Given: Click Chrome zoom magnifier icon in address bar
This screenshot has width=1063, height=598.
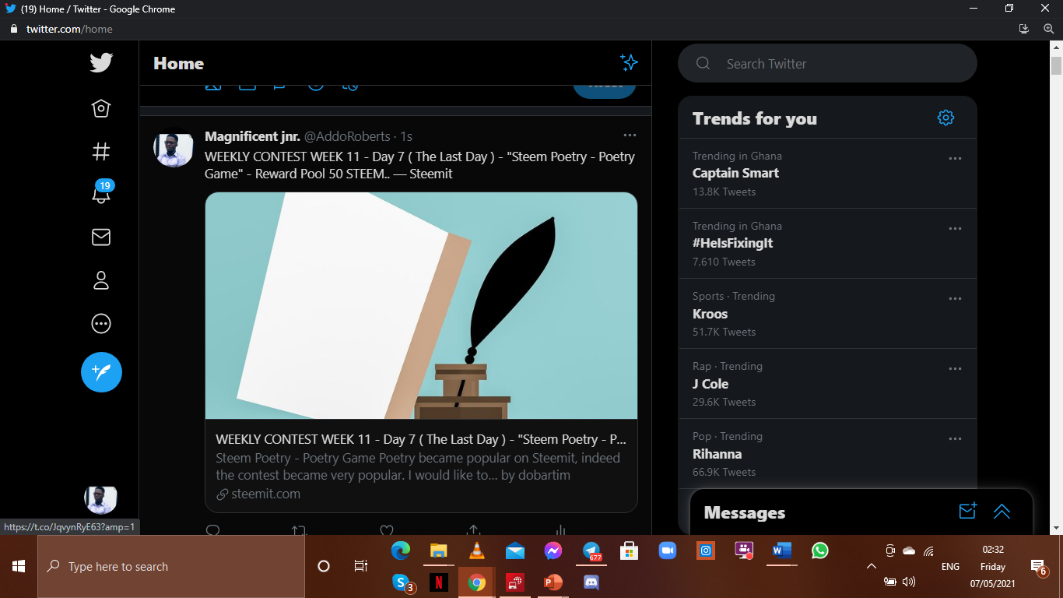Looking at the screenshot, I should point(1048,29).
